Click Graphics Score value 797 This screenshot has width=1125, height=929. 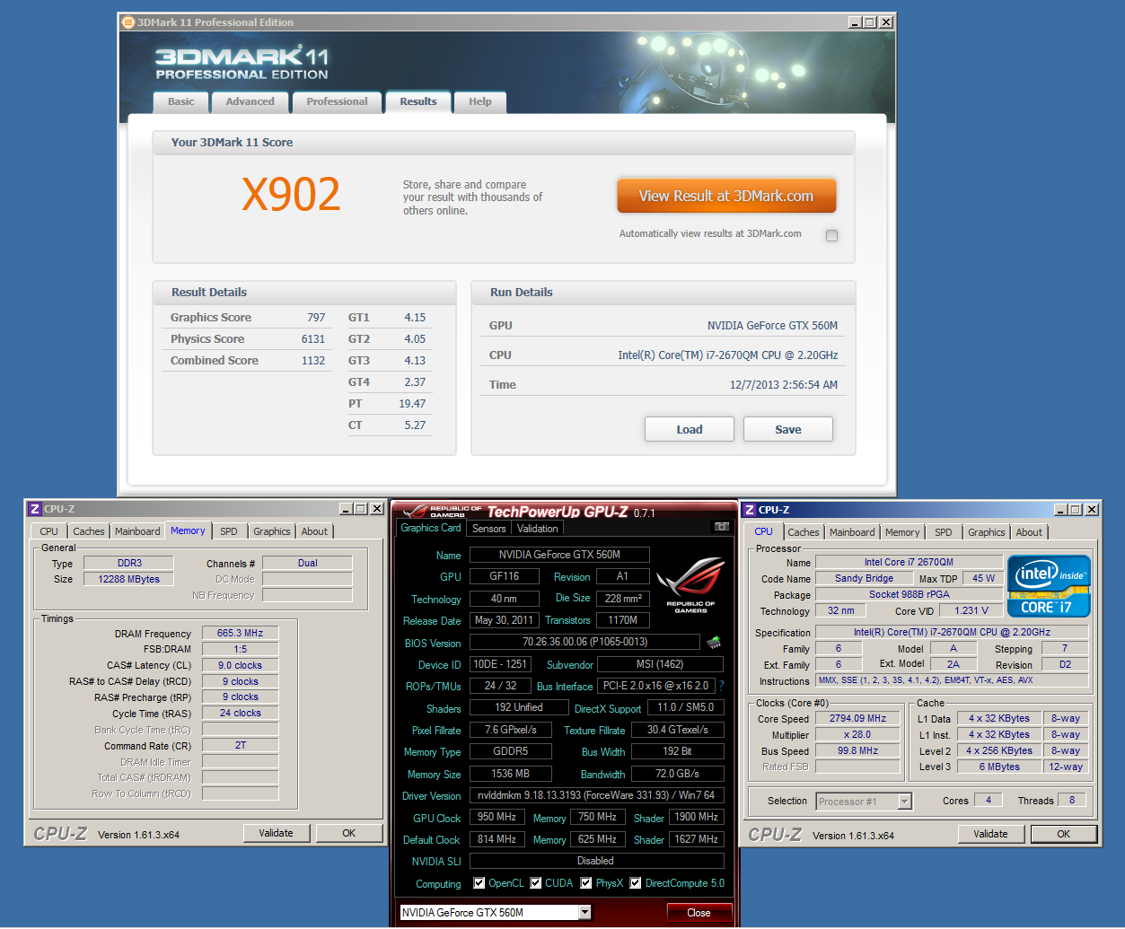tap(316, 318)
